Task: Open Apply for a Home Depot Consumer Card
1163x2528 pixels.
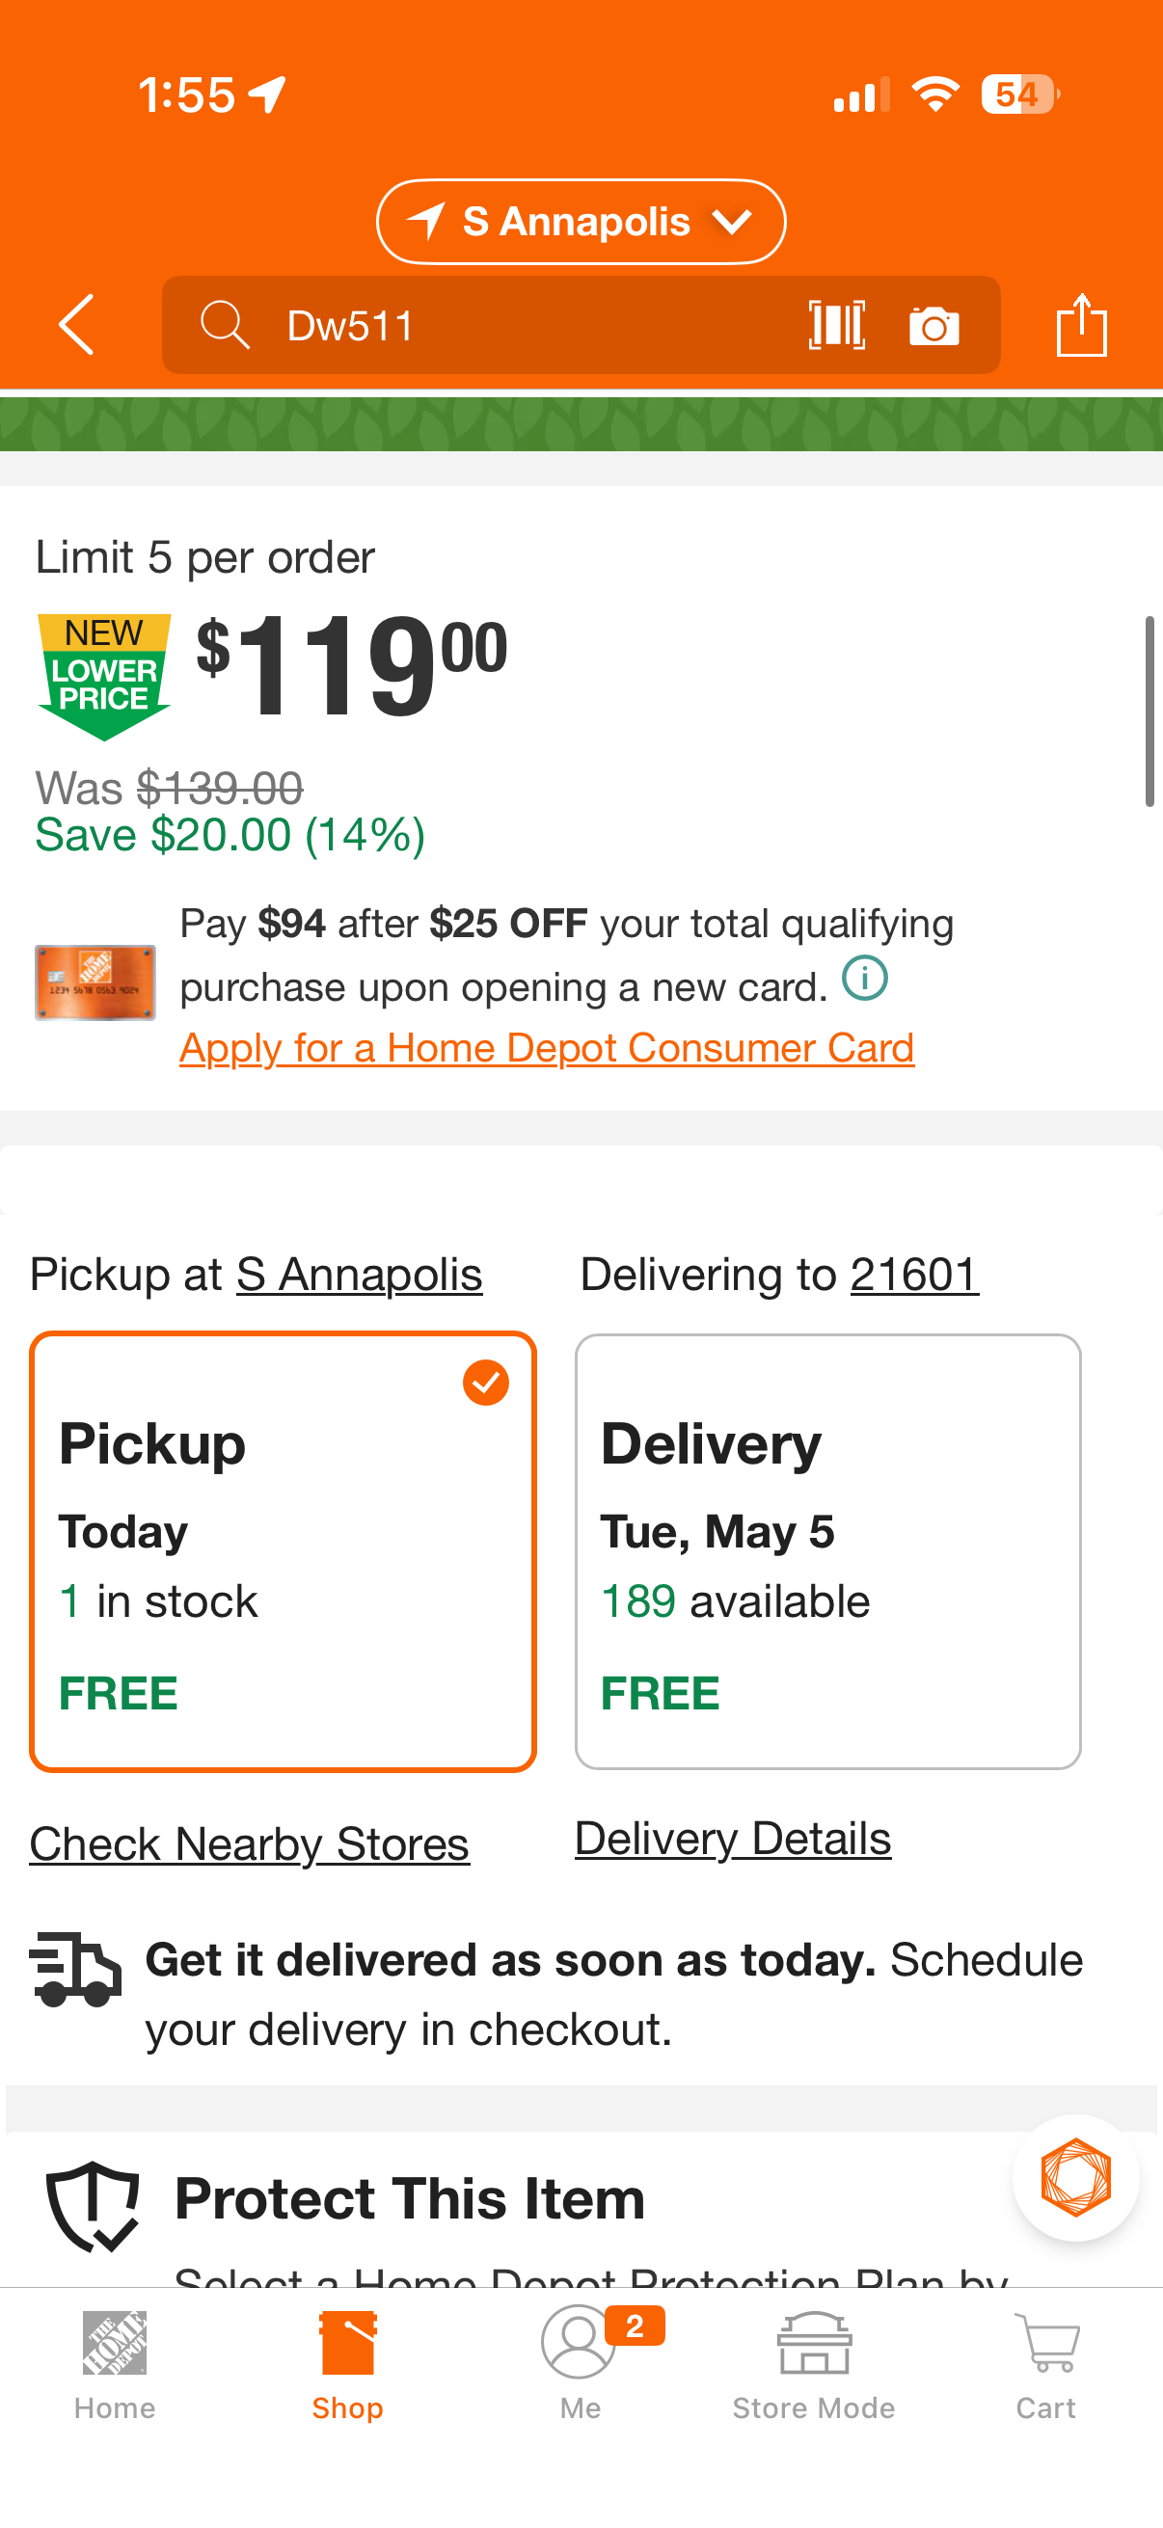Action: click(x=547, y=1048)
